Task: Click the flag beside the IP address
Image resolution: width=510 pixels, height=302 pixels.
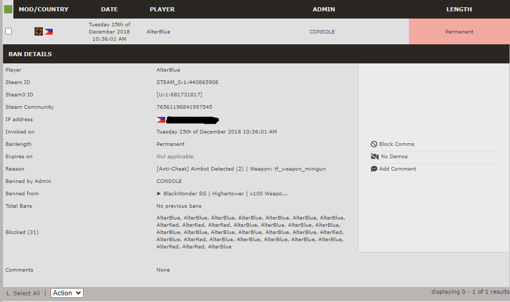Action: point(161,120)
